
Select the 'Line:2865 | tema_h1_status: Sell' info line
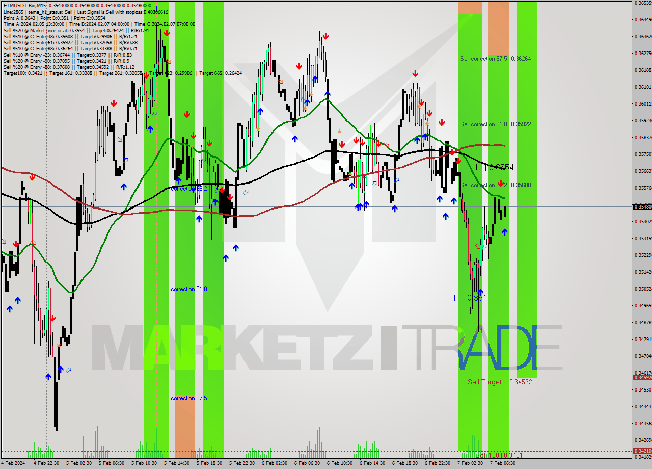[86, 12]
